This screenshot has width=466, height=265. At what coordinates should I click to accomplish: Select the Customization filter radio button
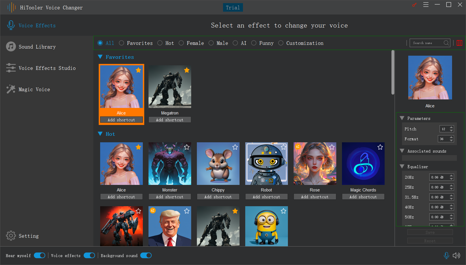pyautogui.click(x=281, y=43)
